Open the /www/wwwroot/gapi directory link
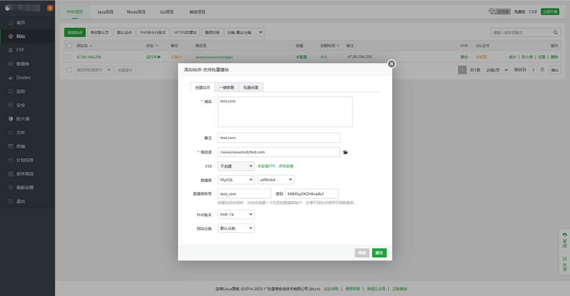The height and width of the screenshot is (296, 570). [214, 57]
